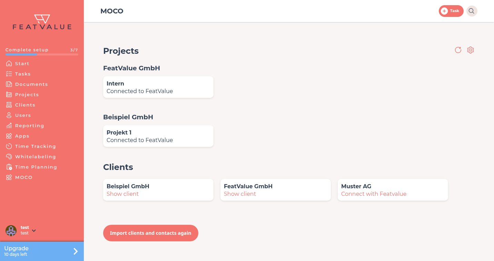Viewport: 494px width, 261px height.
Task: Open MOCO settings via gear icon
Action: pos(471,50)
